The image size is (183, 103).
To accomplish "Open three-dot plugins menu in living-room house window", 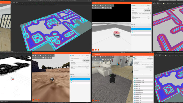I will (153, 54).
